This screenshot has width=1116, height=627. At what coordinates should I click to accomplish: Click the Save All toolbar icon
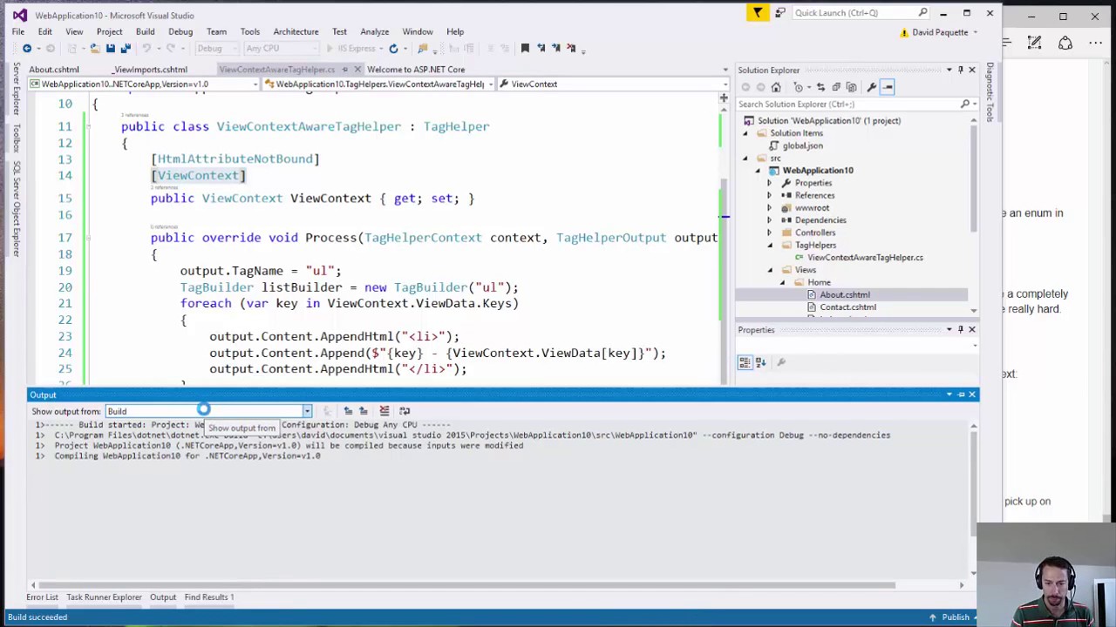126,48
